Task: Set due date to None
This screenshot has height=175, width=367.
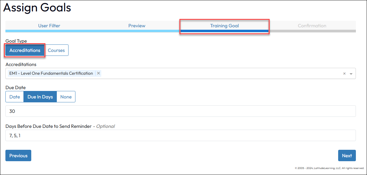Action: (x=66, y=97)
